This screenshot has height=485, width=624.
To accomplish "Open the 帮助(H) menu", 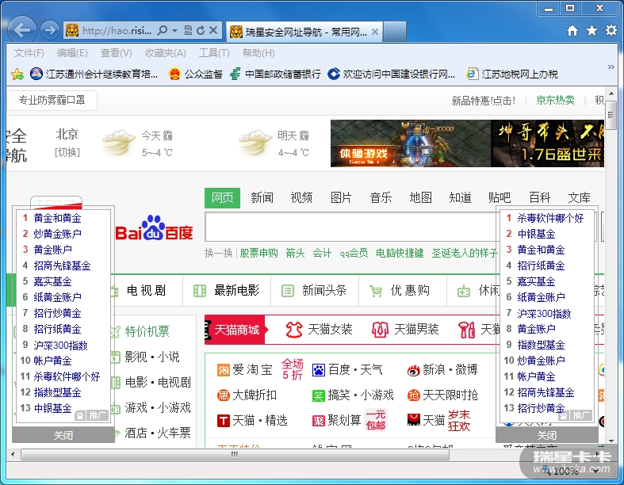I will point(258,53).
